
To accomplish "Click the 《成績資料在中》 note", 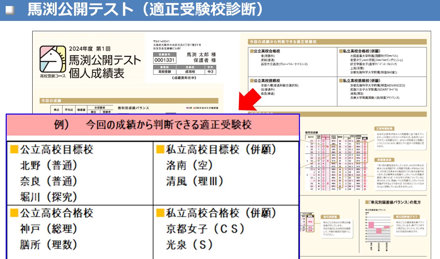I will (x=184, y=77).
